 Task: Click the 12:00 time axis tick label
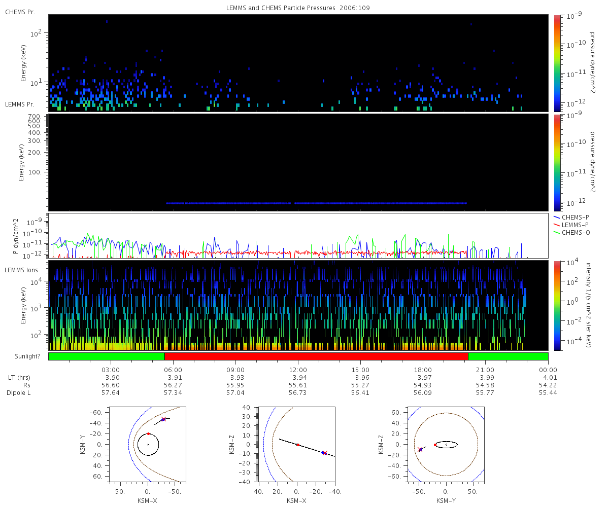click(x=298, y=370)
